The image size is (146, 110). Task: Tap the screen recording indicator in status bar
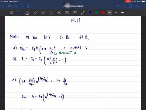(x=128, y=2)
